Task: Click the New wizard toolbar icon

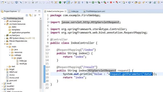Action: 3,2
